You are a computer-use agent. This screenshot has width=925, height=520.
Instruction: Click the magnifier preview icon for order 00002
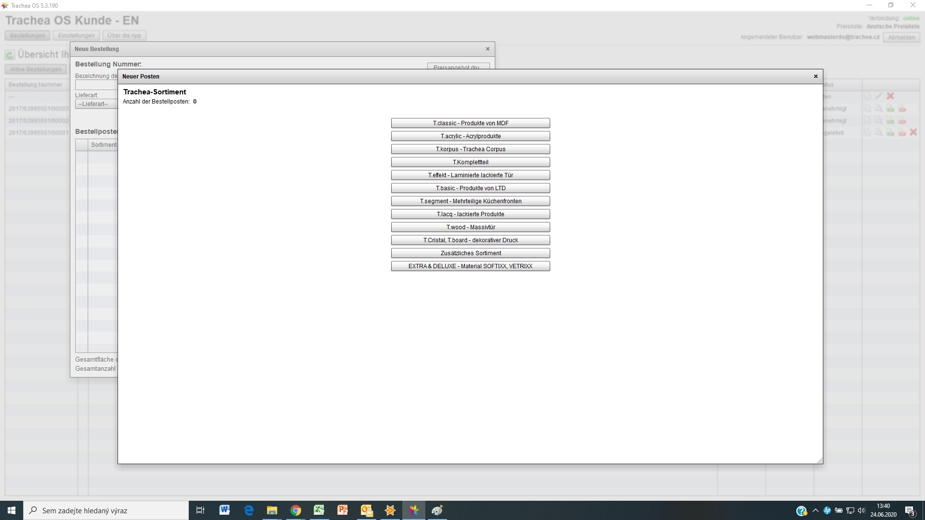coord(879,121)
